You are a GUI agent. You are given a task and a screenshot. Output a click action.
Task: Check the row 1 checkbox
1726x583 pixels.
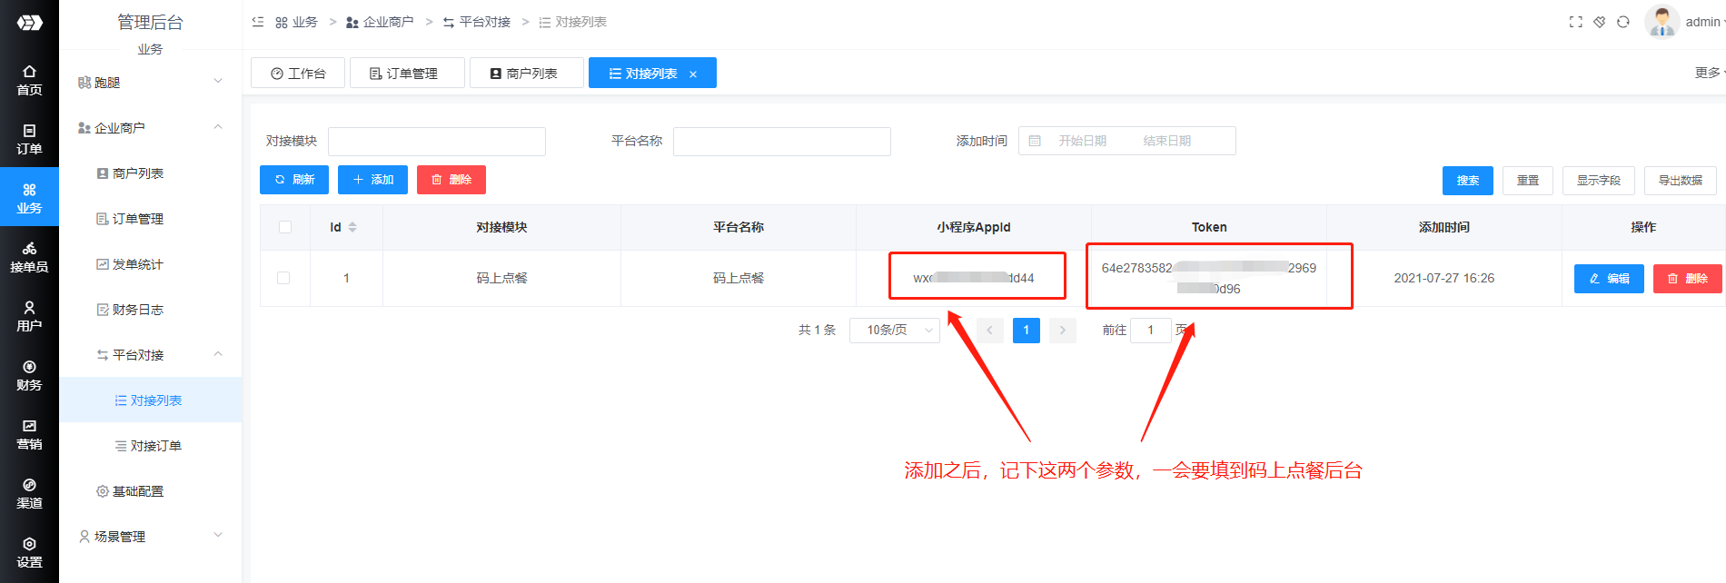(x=283, y=278)
